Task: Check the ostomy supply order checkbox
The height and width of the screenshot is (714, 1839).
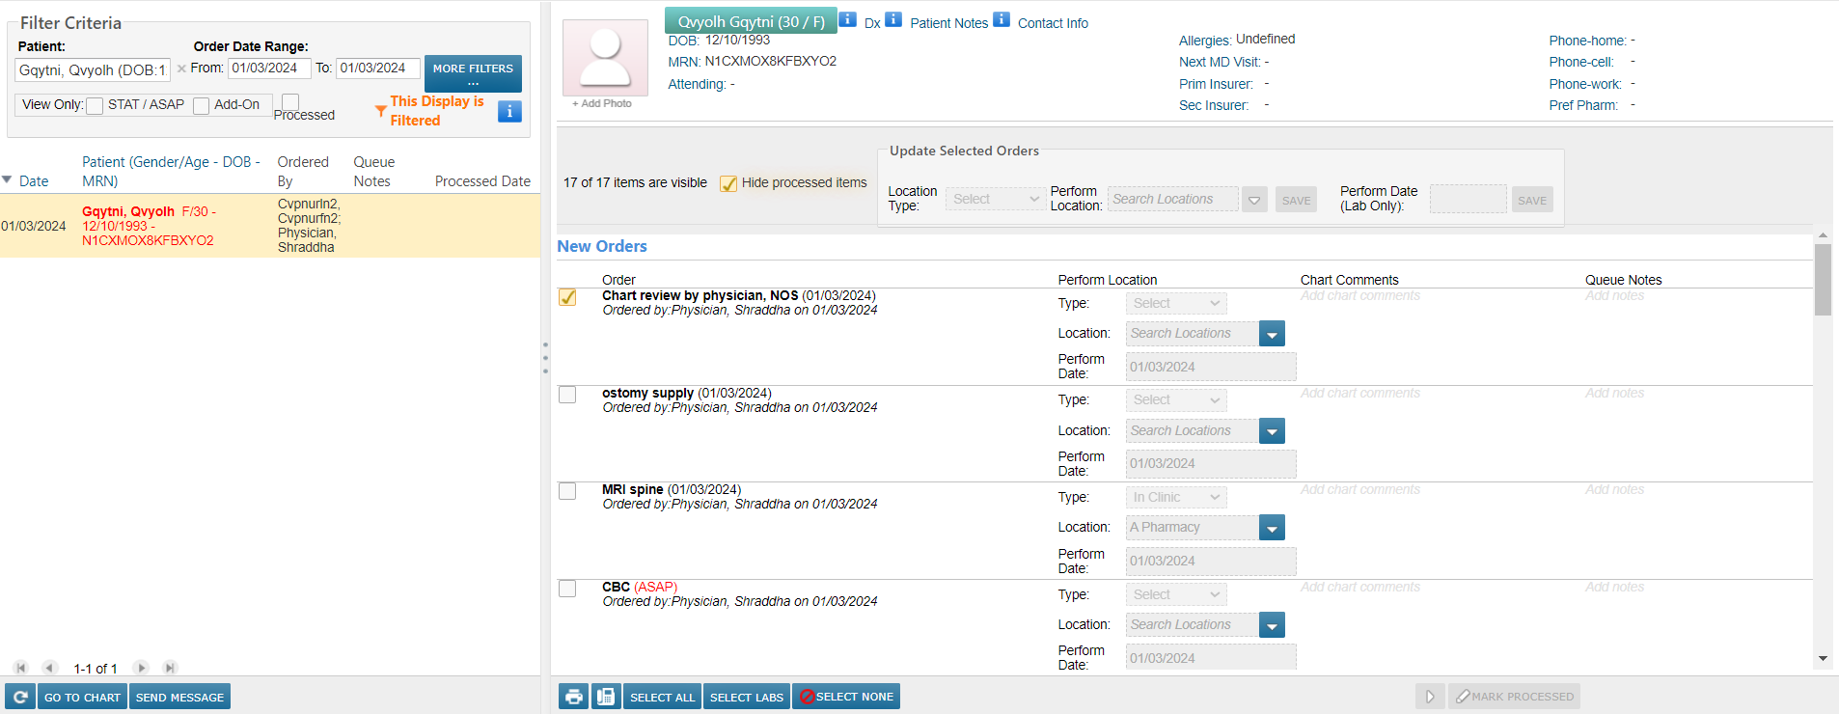Action: tap(567, 395)
